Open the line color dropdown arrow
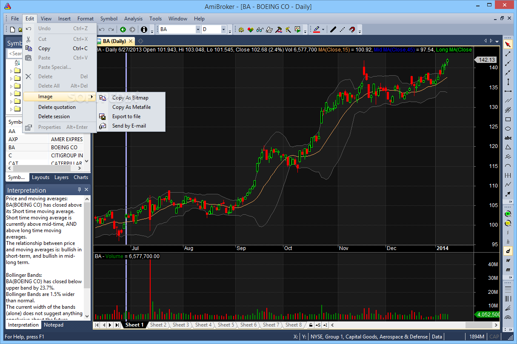The image size is (517, 344). coord(323,29)
